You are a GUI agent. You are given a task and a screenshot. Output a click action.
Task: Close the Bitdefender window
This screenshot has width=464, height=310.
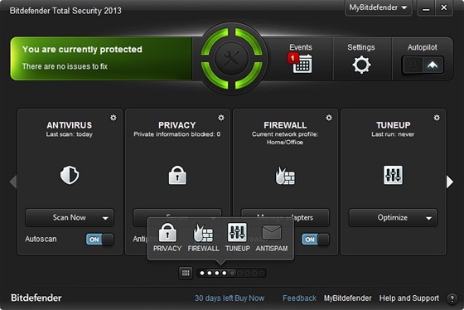point(444,8)
